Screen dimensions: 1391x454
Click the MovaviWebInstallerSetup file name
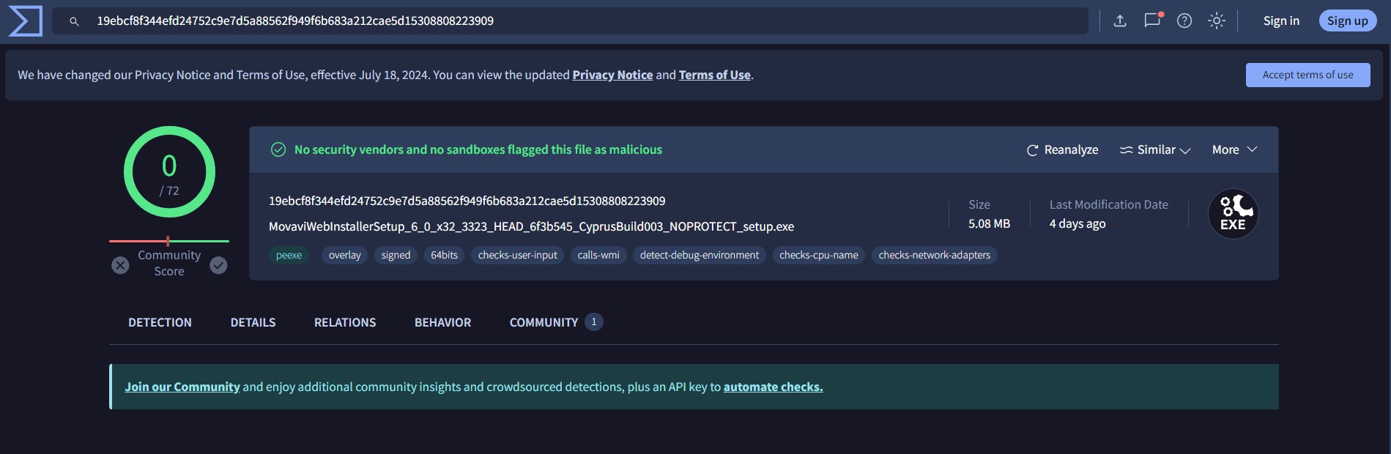531,226
